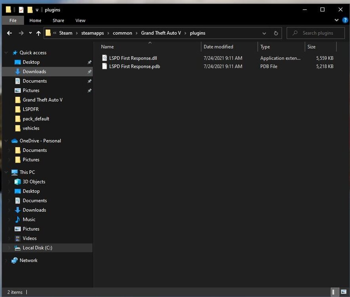This screenshot has width=350, height=297.
Task: Click the Search plugins input field
Action: 318,33
